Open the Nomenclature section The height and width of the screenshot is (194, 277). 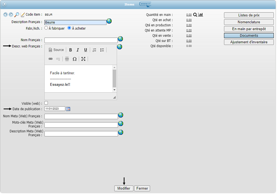click(x=249, y=22)
